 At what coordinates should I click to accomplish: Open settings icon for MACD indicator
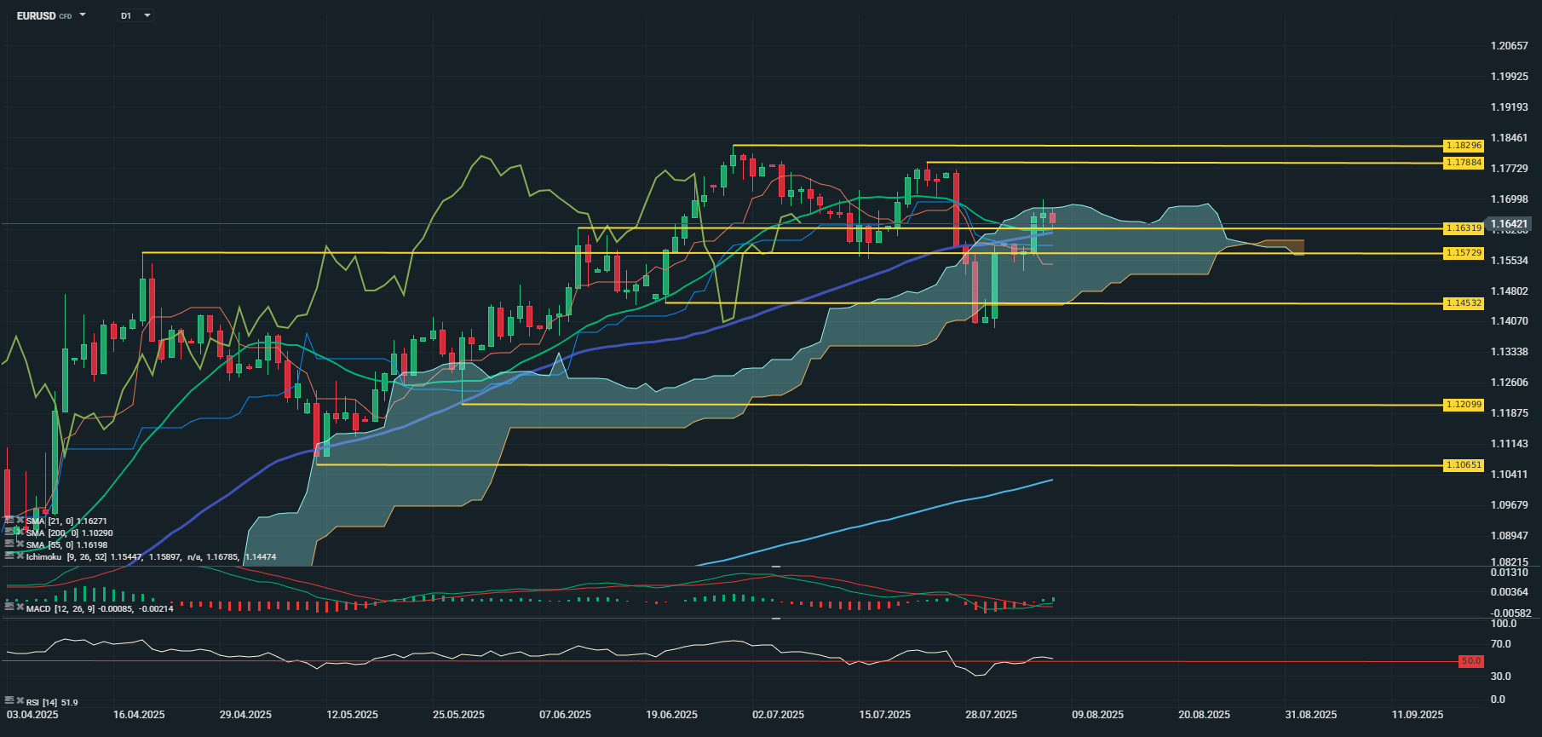point(9,607)
